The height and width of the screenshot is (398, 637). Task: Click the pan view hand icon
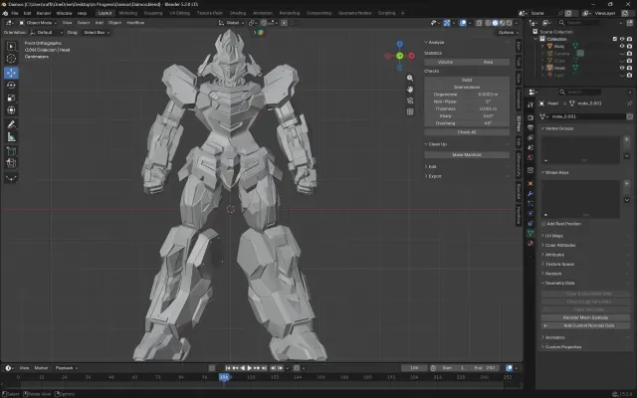(410, 90)
